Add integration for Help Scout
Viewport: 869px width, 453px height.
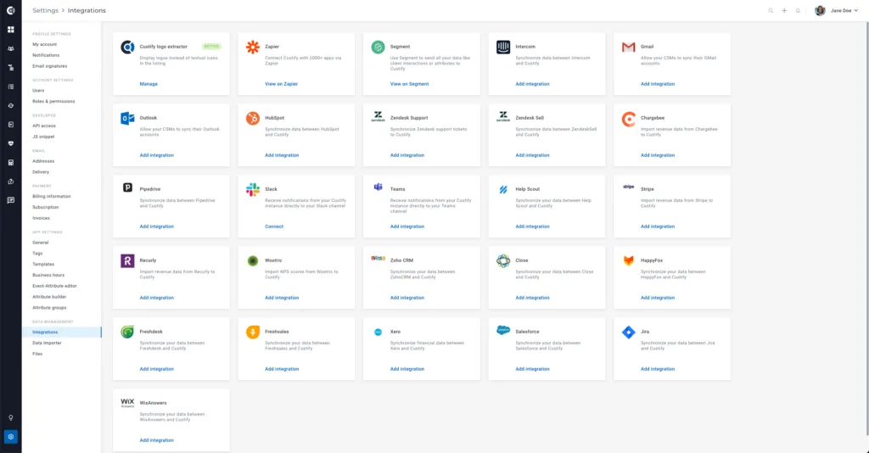click(533, 226)
